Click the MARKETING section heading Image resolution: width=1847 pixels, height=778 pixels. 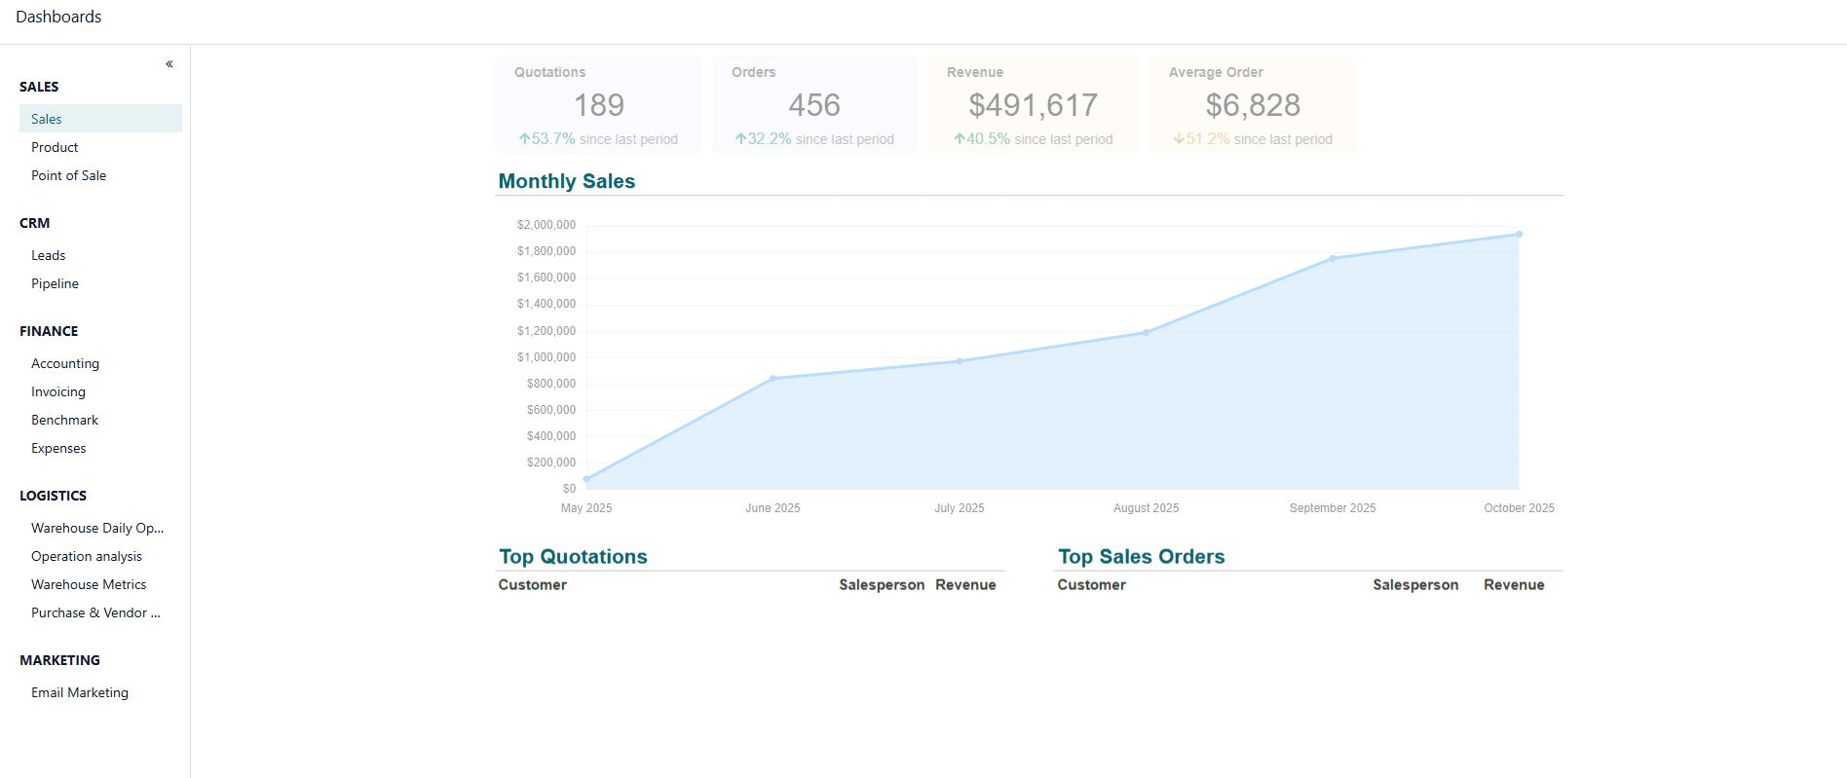pos(59,660)
